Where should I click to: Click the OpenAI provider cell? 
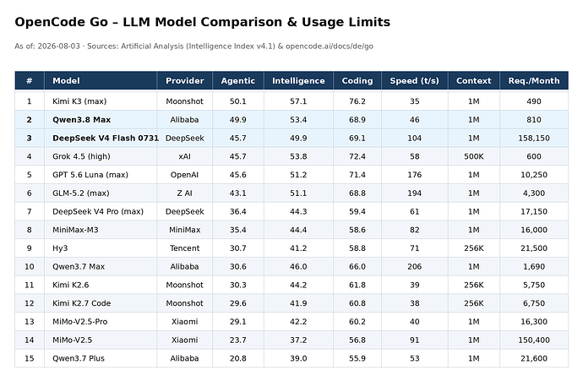(x=184, y=175)
